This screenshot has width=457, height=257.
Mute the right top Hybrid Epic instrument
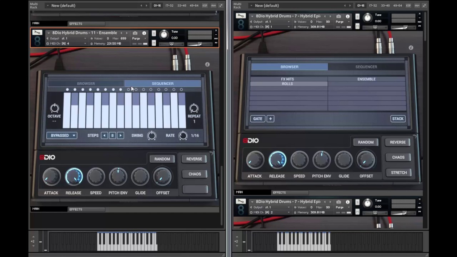click(x=357, y=26)
